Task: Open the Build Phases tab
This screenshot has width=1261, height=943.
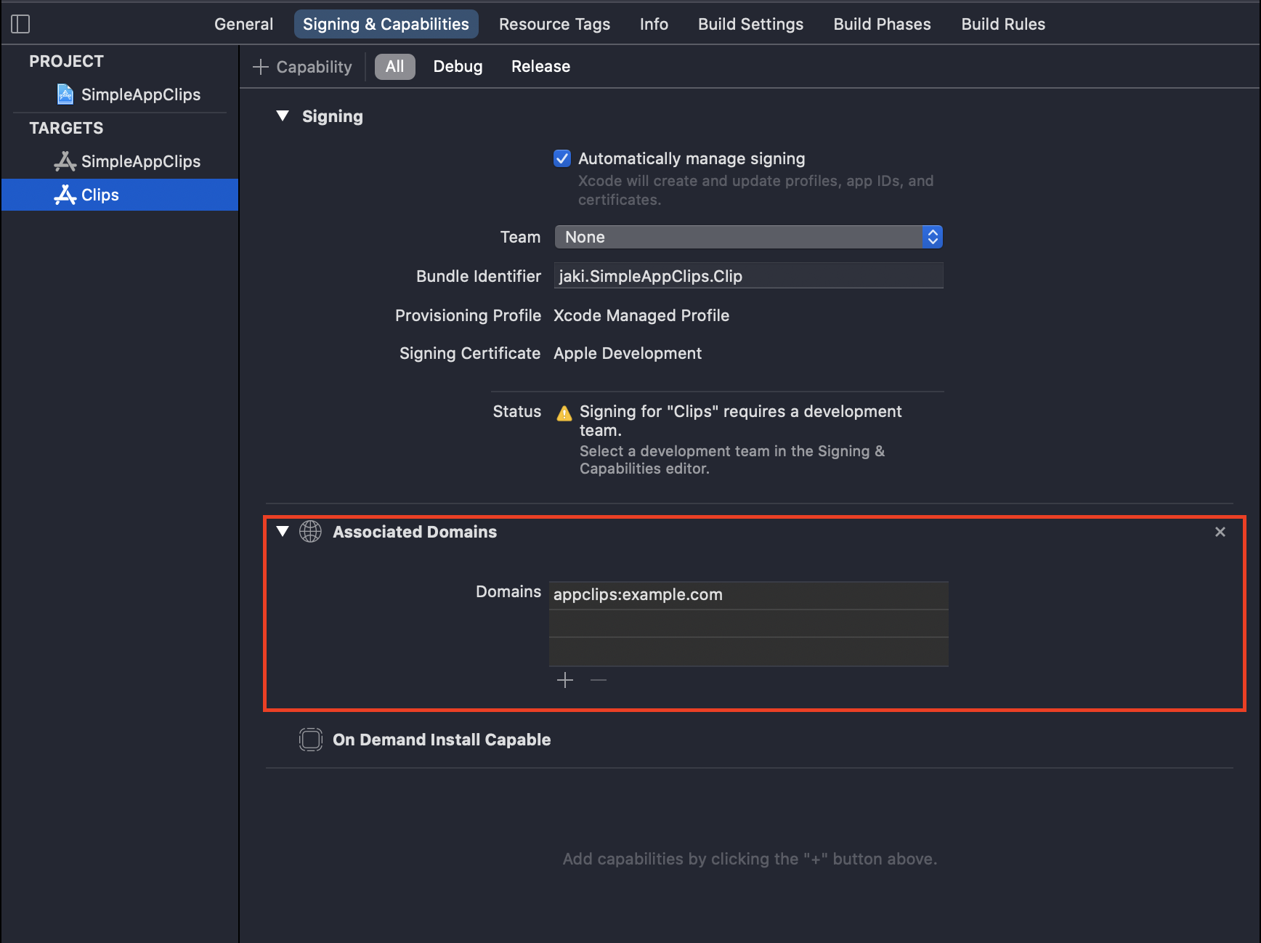Action: pos(882,24)
